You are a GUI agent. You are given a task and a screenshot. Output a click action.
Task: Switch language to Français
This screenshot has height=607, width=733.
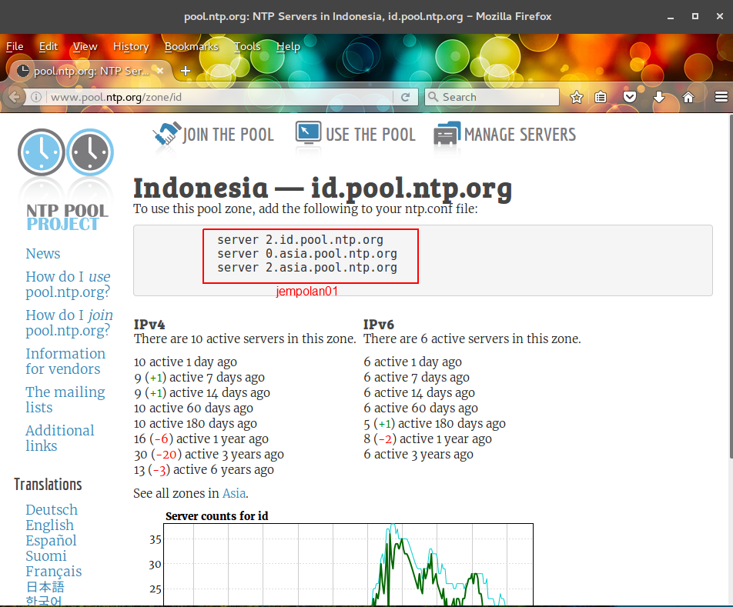tap(54, 571)
